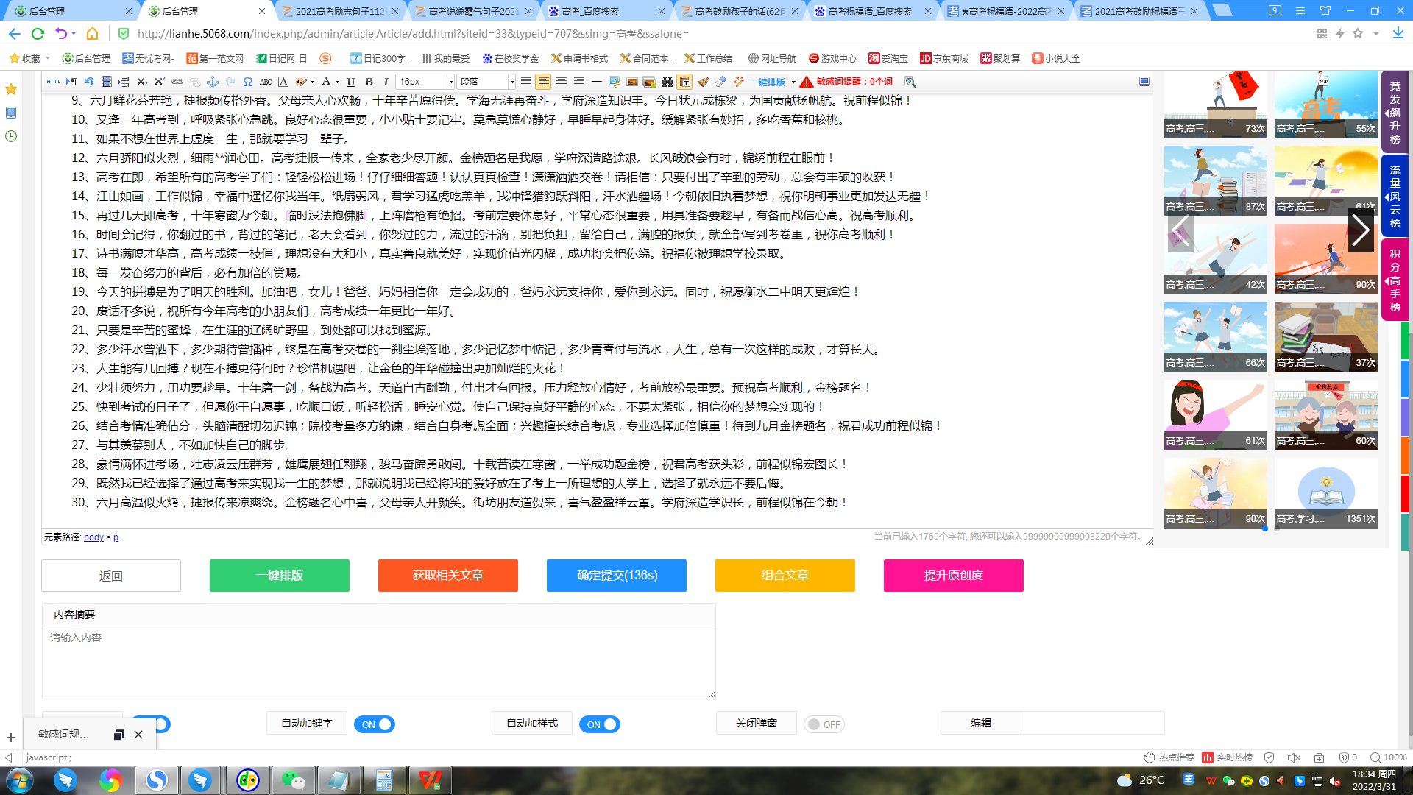Click in the 内容摘要 text area
This screenshot has width=1413, height=795.
[x=378, y=662]
